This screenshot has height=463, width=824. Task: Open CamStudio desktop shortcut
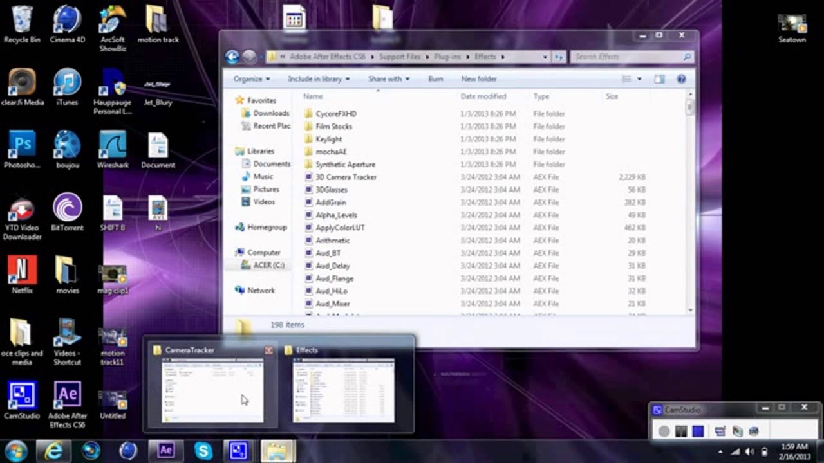22,400
